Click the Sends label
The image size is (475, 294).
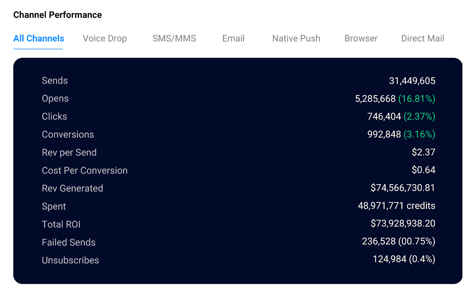[x=55, y=81]
